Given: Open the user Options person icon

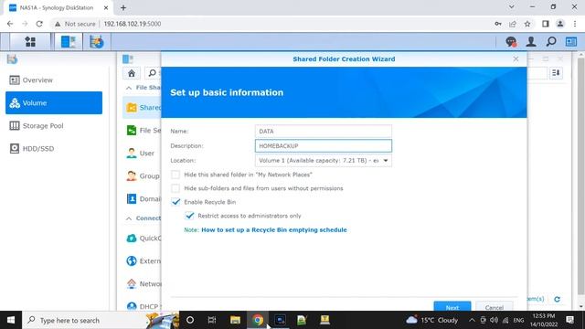Looking at the screenshot, I should [x=531, y=42].
